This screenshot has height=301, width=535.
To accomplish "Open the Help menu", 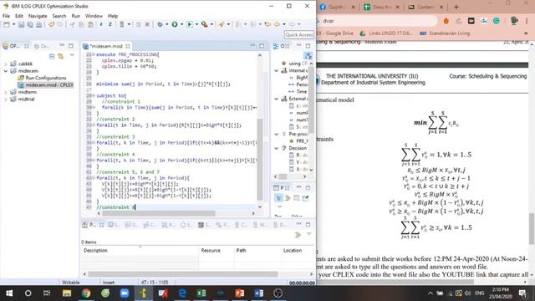I will click(113, 16).
